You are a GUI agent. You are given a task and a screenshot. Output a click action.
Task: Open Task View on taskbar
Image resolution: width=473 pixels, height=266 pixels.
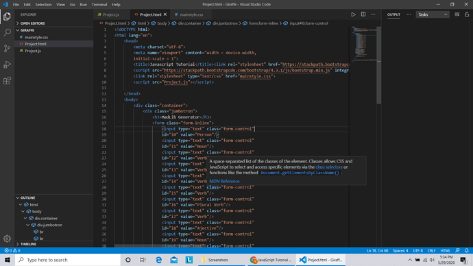tap(143, 260)
